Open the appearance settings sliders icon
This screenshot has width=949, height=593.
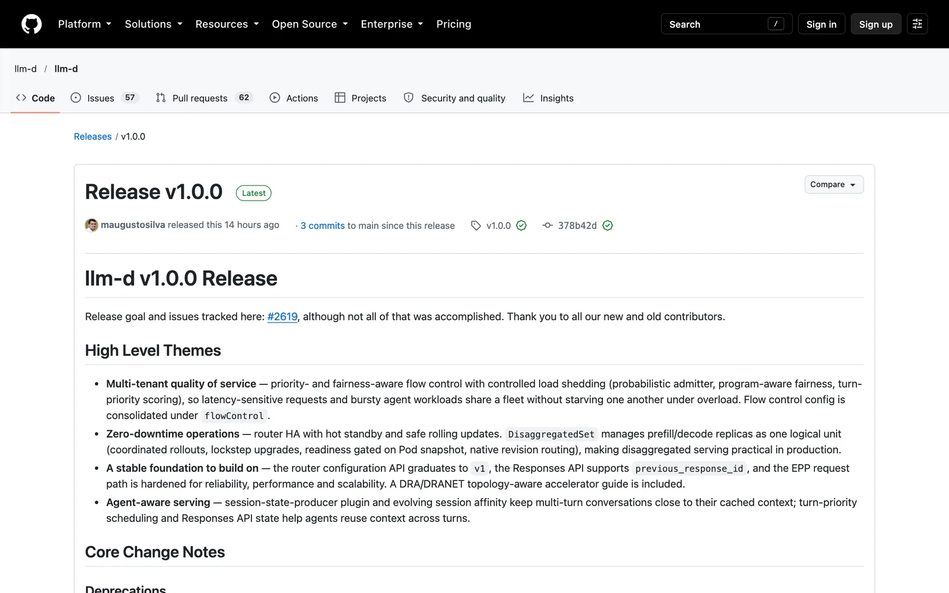pyautogui.click(x=917, y=24)
